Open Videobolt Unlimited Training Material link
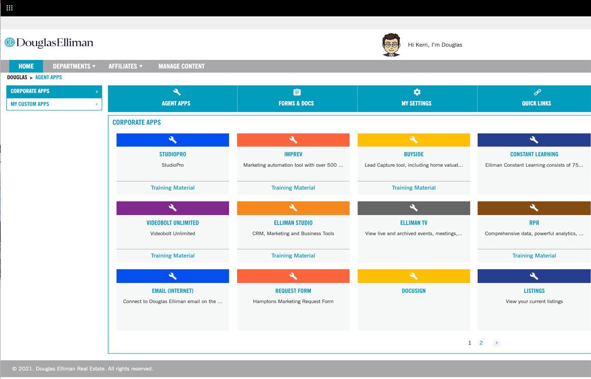591x379 pixels. (x=172, y=256)
